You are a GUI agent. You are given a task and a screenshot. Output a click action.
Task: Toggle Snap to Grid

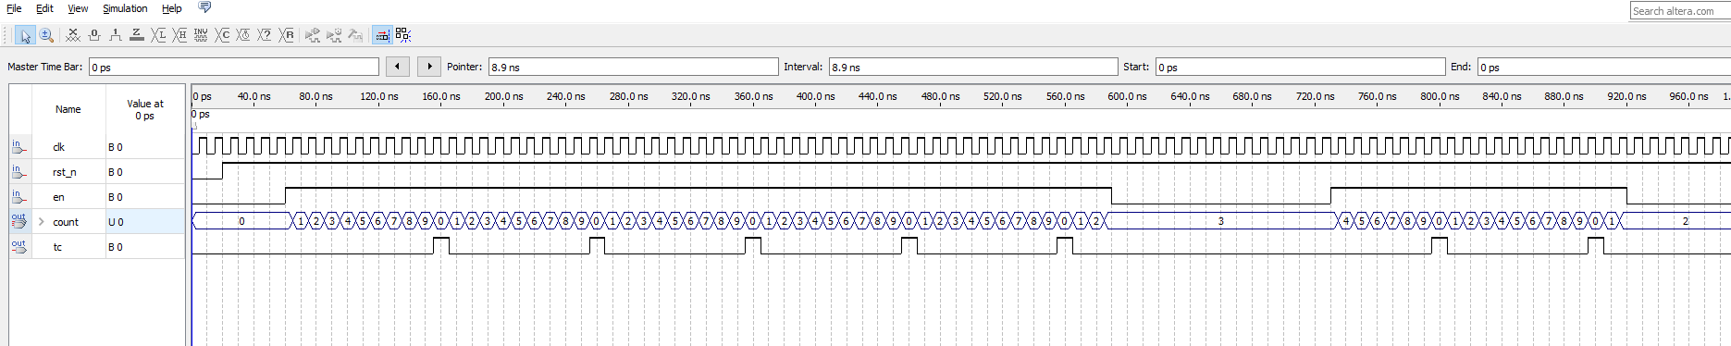pos(403,35)
